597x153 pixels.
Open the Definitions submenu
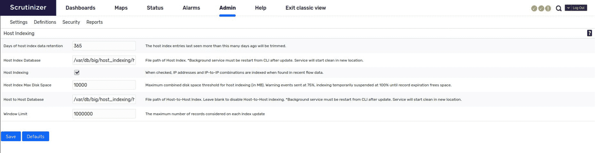45,22
